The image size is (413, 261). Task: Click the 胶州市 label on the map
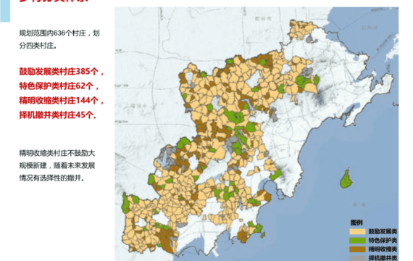[264, 19]
